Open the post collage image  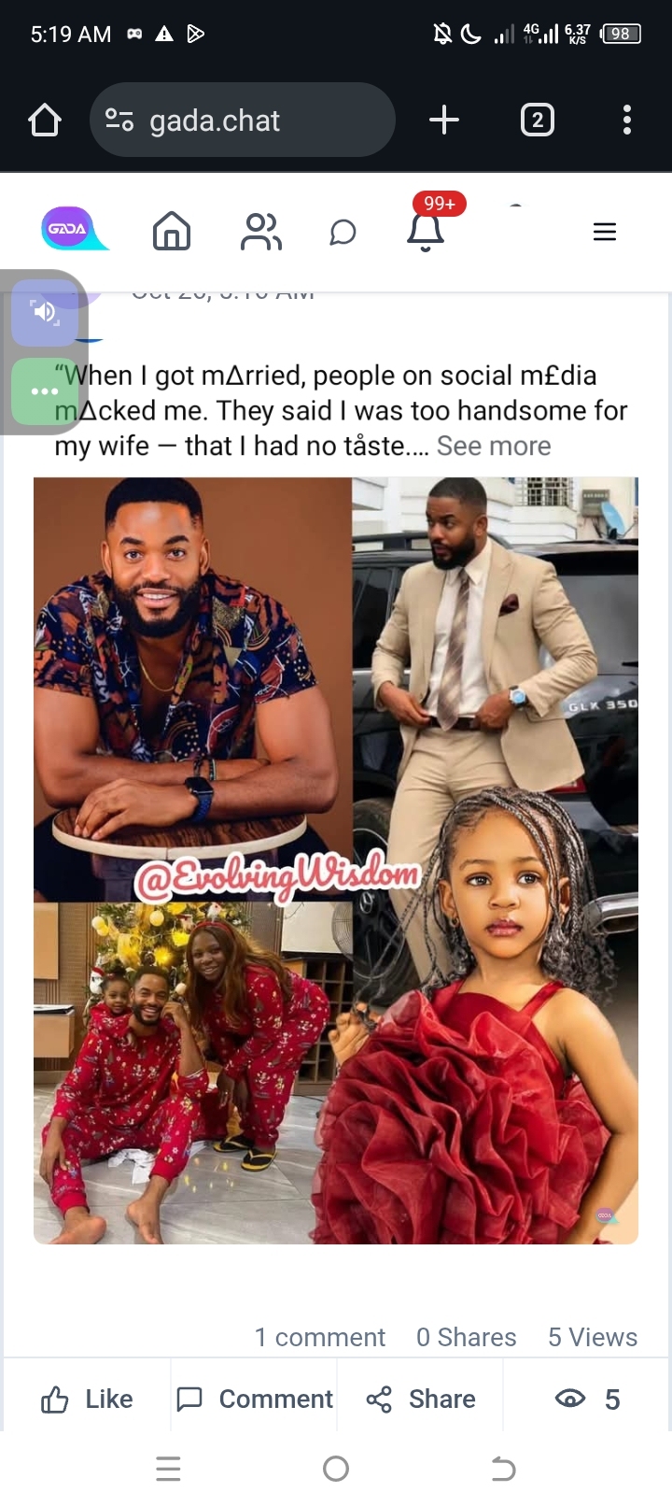tap(336, 860)
